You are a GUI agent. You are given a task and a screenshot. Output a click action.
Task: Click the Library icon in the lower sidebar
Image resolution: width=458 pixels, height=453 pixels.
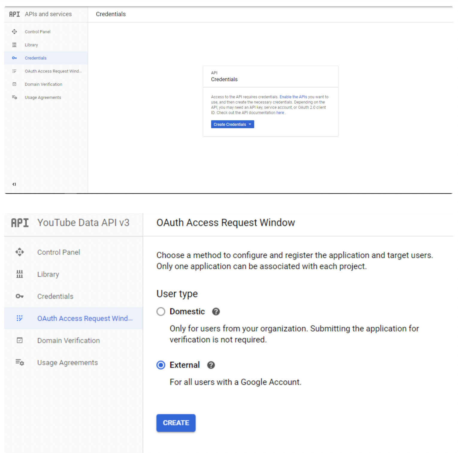[20, 274]
